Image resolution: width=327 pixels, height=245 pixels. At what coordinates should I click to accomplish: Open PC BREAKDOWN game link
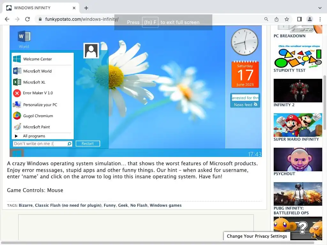coord(289,36)
